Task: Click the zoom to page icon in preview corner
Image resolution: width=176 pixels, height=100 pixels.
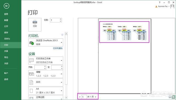Action: pos(174,97)
